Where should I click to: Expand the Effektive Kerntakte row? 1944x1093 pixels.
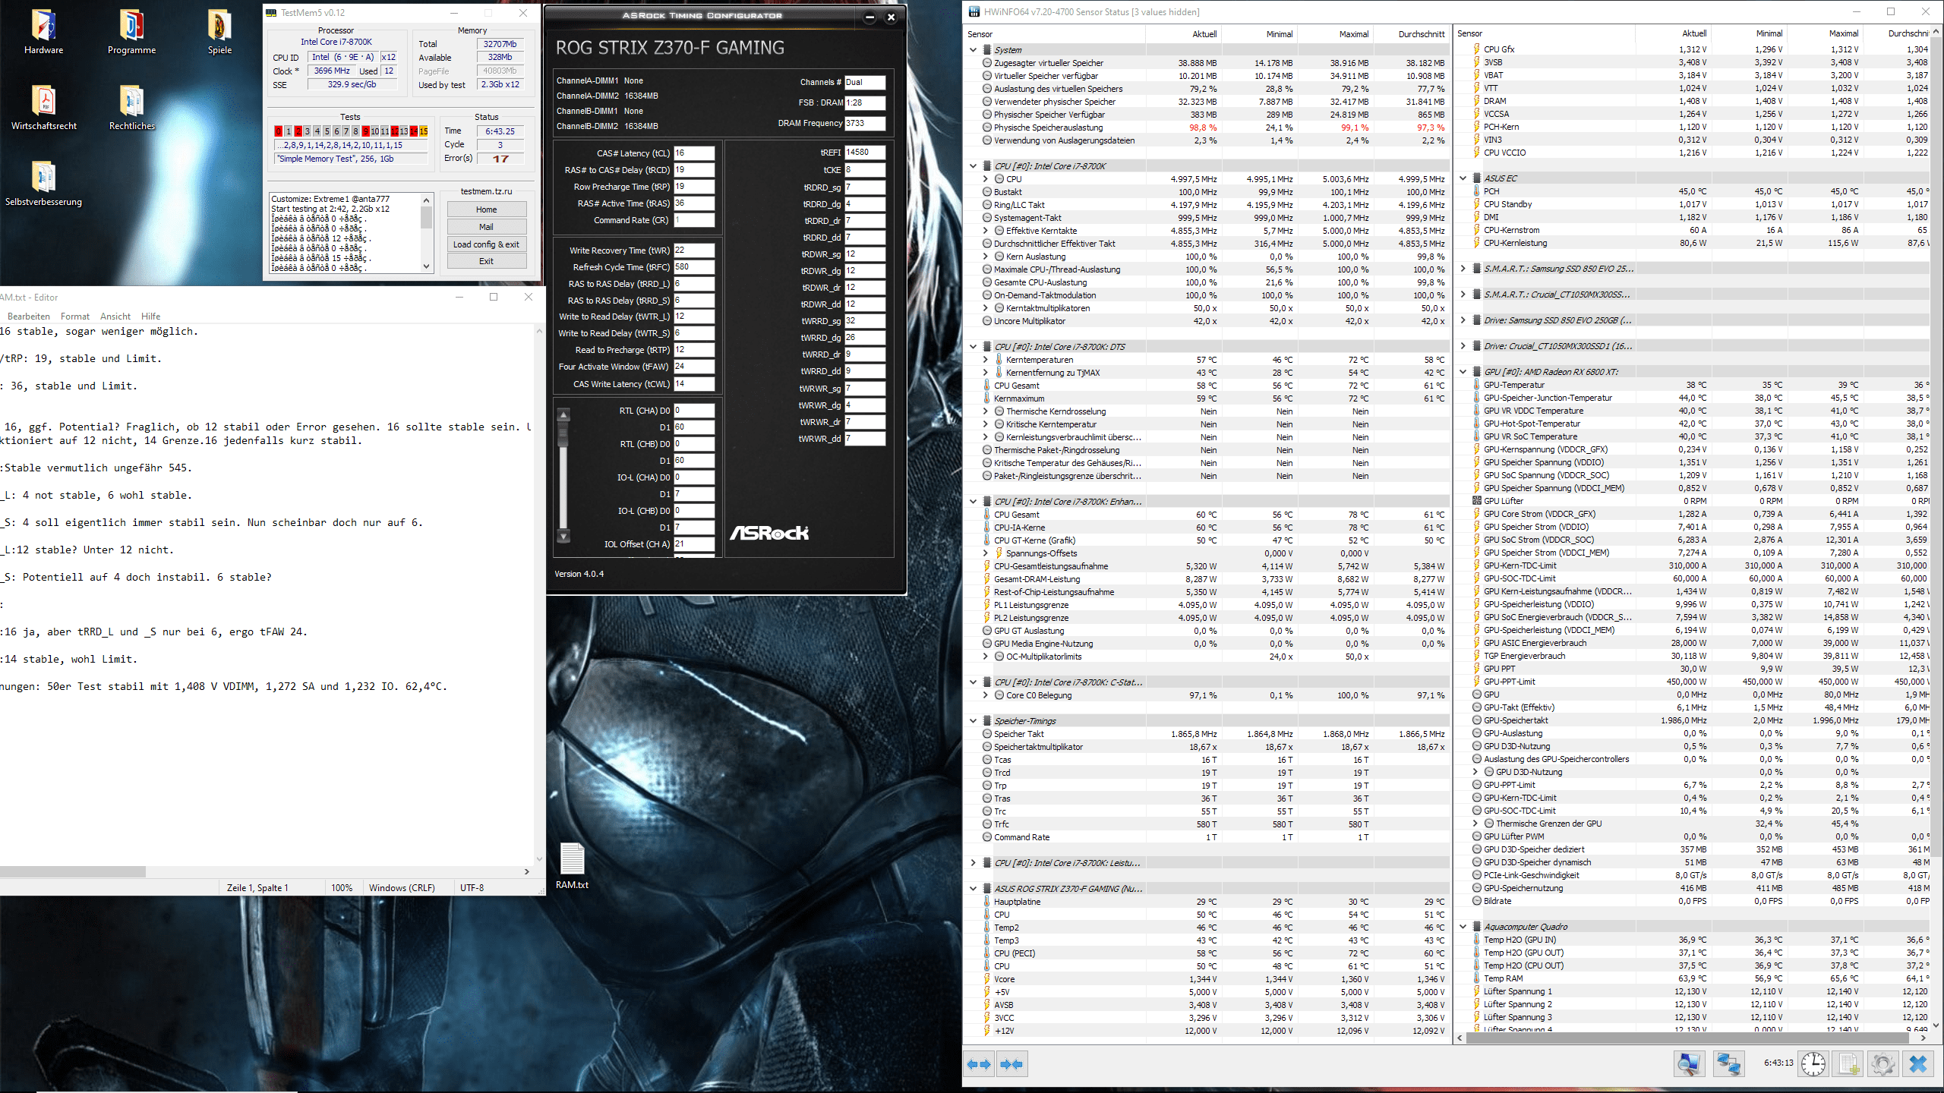[x=986, y=231]
